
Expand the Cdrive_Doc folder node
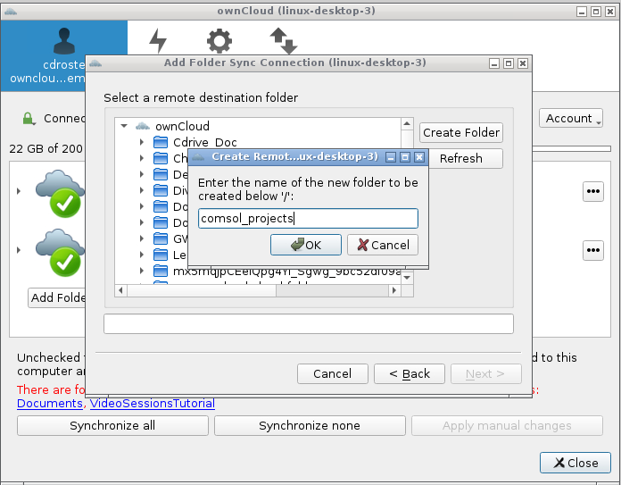click(x=142, y=142)
